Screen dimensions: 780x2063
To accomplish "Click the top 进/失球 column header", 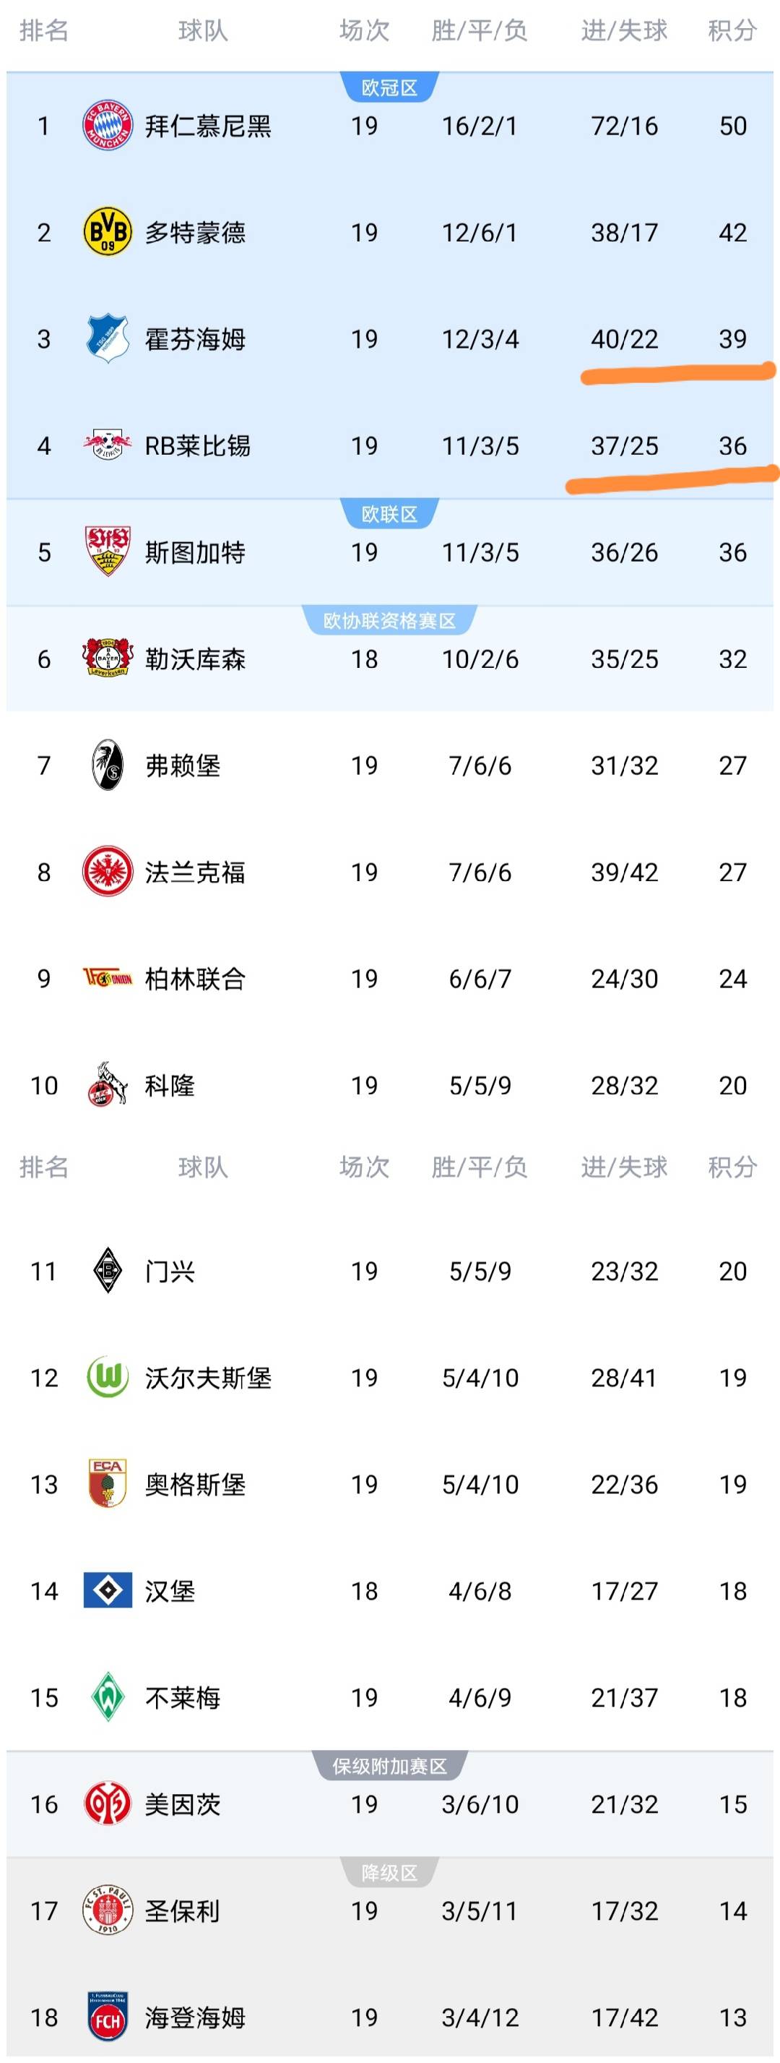I will [x=624, y=31].
